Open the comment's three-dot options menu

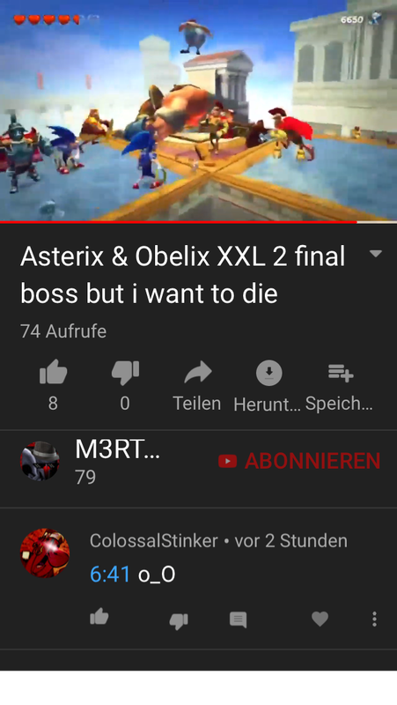point(374,620)
